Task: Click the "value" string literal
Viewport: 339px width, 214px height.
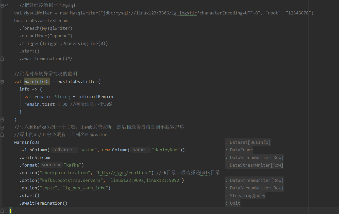Action: coord(88,150)
